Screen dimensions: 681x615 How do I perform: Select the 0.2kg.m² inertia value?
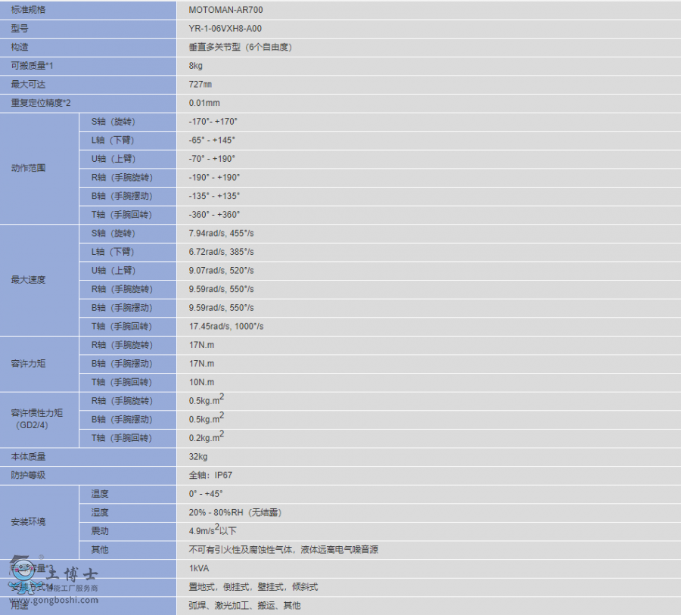click(x=207, y=436)
